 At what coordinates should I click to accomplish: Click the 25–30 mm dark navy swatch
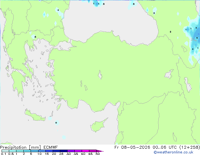[x=63, y=151]
